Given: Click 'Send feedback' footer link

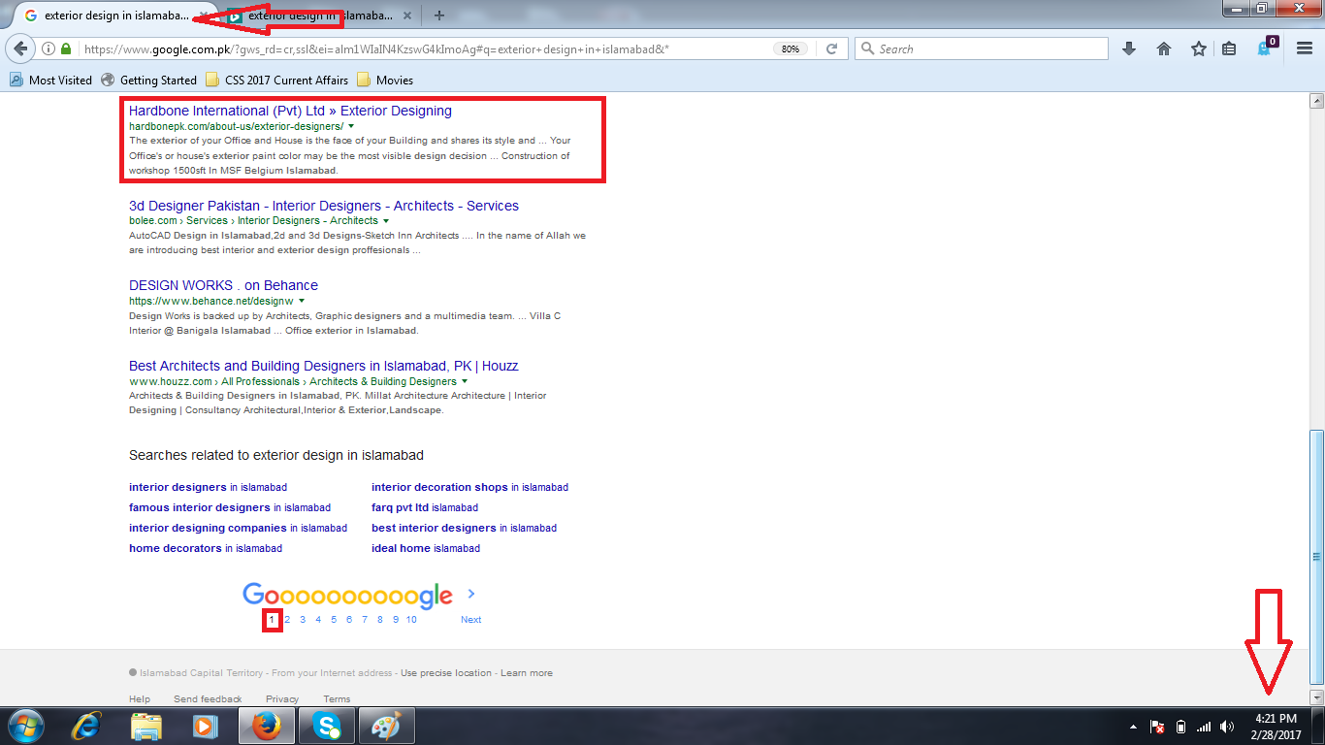Looking at the screenshot, I should [x=208, y=698].
